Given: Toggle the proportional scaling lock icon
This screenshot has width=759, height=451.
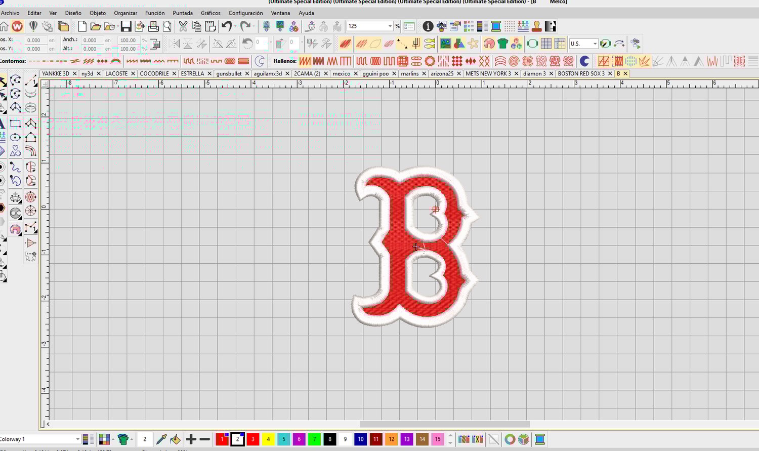Looking at the screenshot, I should (x=155, y=44).
